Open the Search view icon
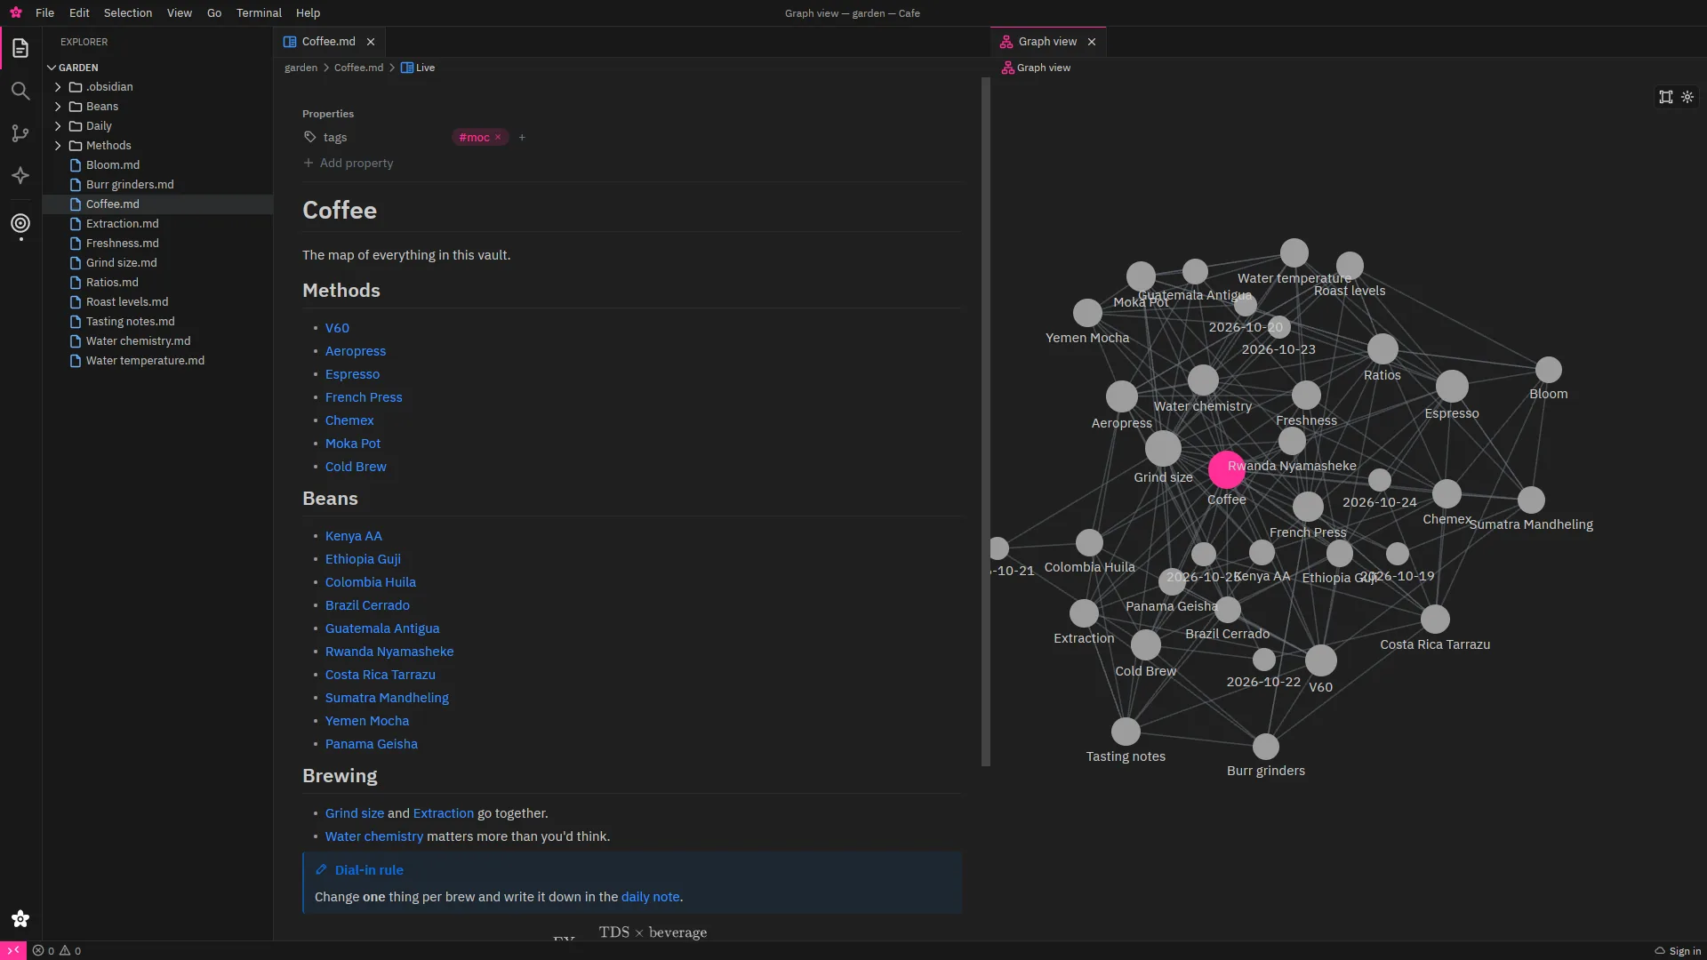This screenshot has height=960, width=1707. (20, 91)
